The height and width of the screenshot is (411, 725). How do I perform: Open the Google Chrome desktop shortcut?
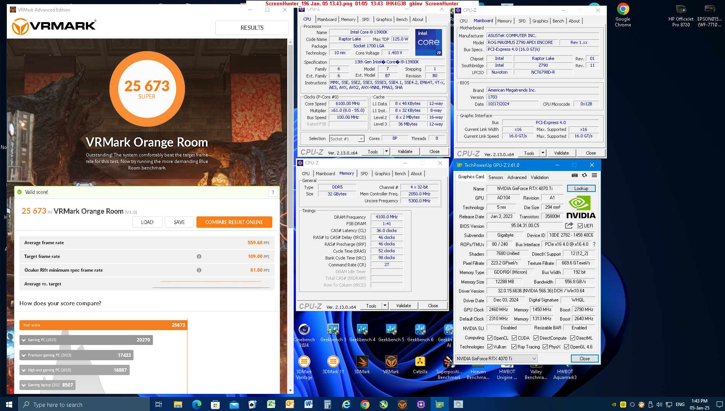click(x=623, y=15)
